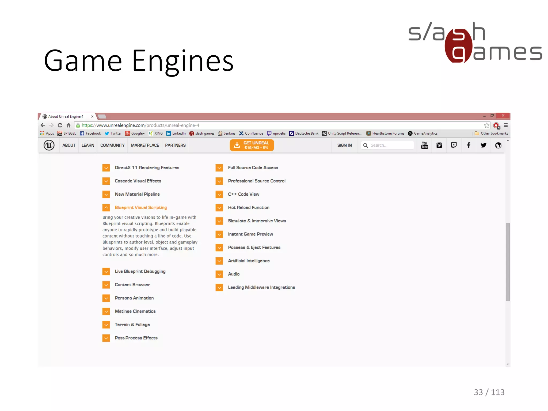Open the Instagram social icon
The width and height of the screenshot is (548, 411).
click(439, 145)
